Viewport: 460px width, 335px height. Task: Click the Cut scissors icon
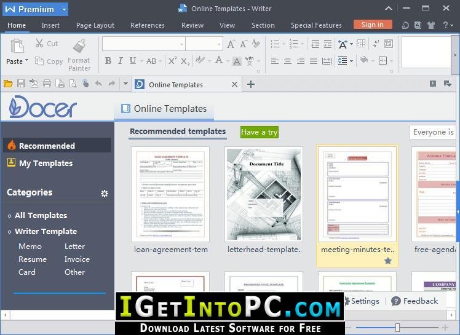(x=39, y=43)
